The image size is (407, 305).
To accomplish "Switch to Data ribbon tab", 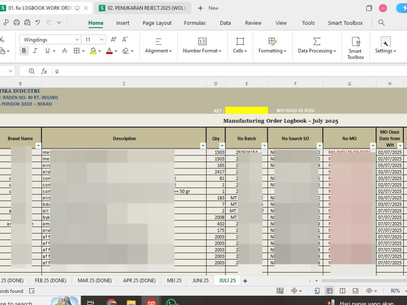I will pos(225,23).
